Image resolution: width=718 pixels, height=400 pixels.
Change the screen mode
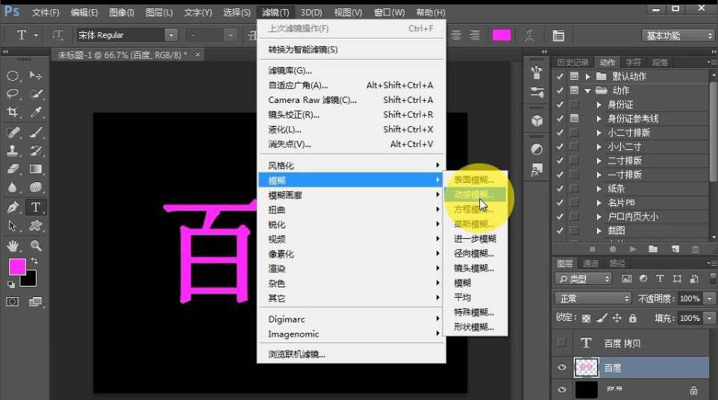[36, 301]
